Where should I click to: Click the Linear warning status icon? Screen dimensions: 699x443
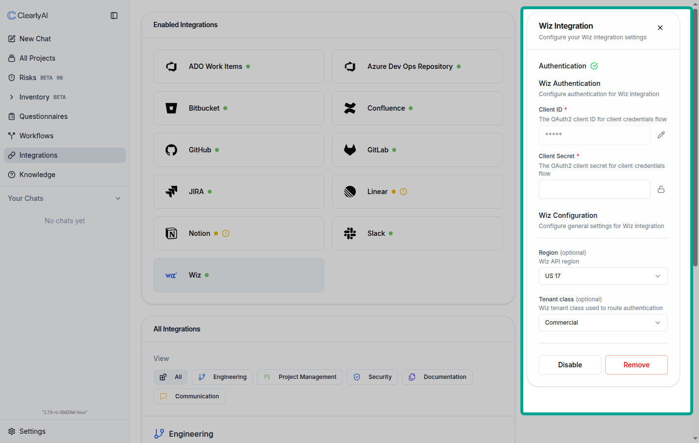click(403, 192)
